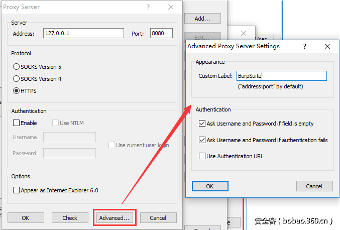
Task: Click the Port field showing 8080
Action: point(161,33)
